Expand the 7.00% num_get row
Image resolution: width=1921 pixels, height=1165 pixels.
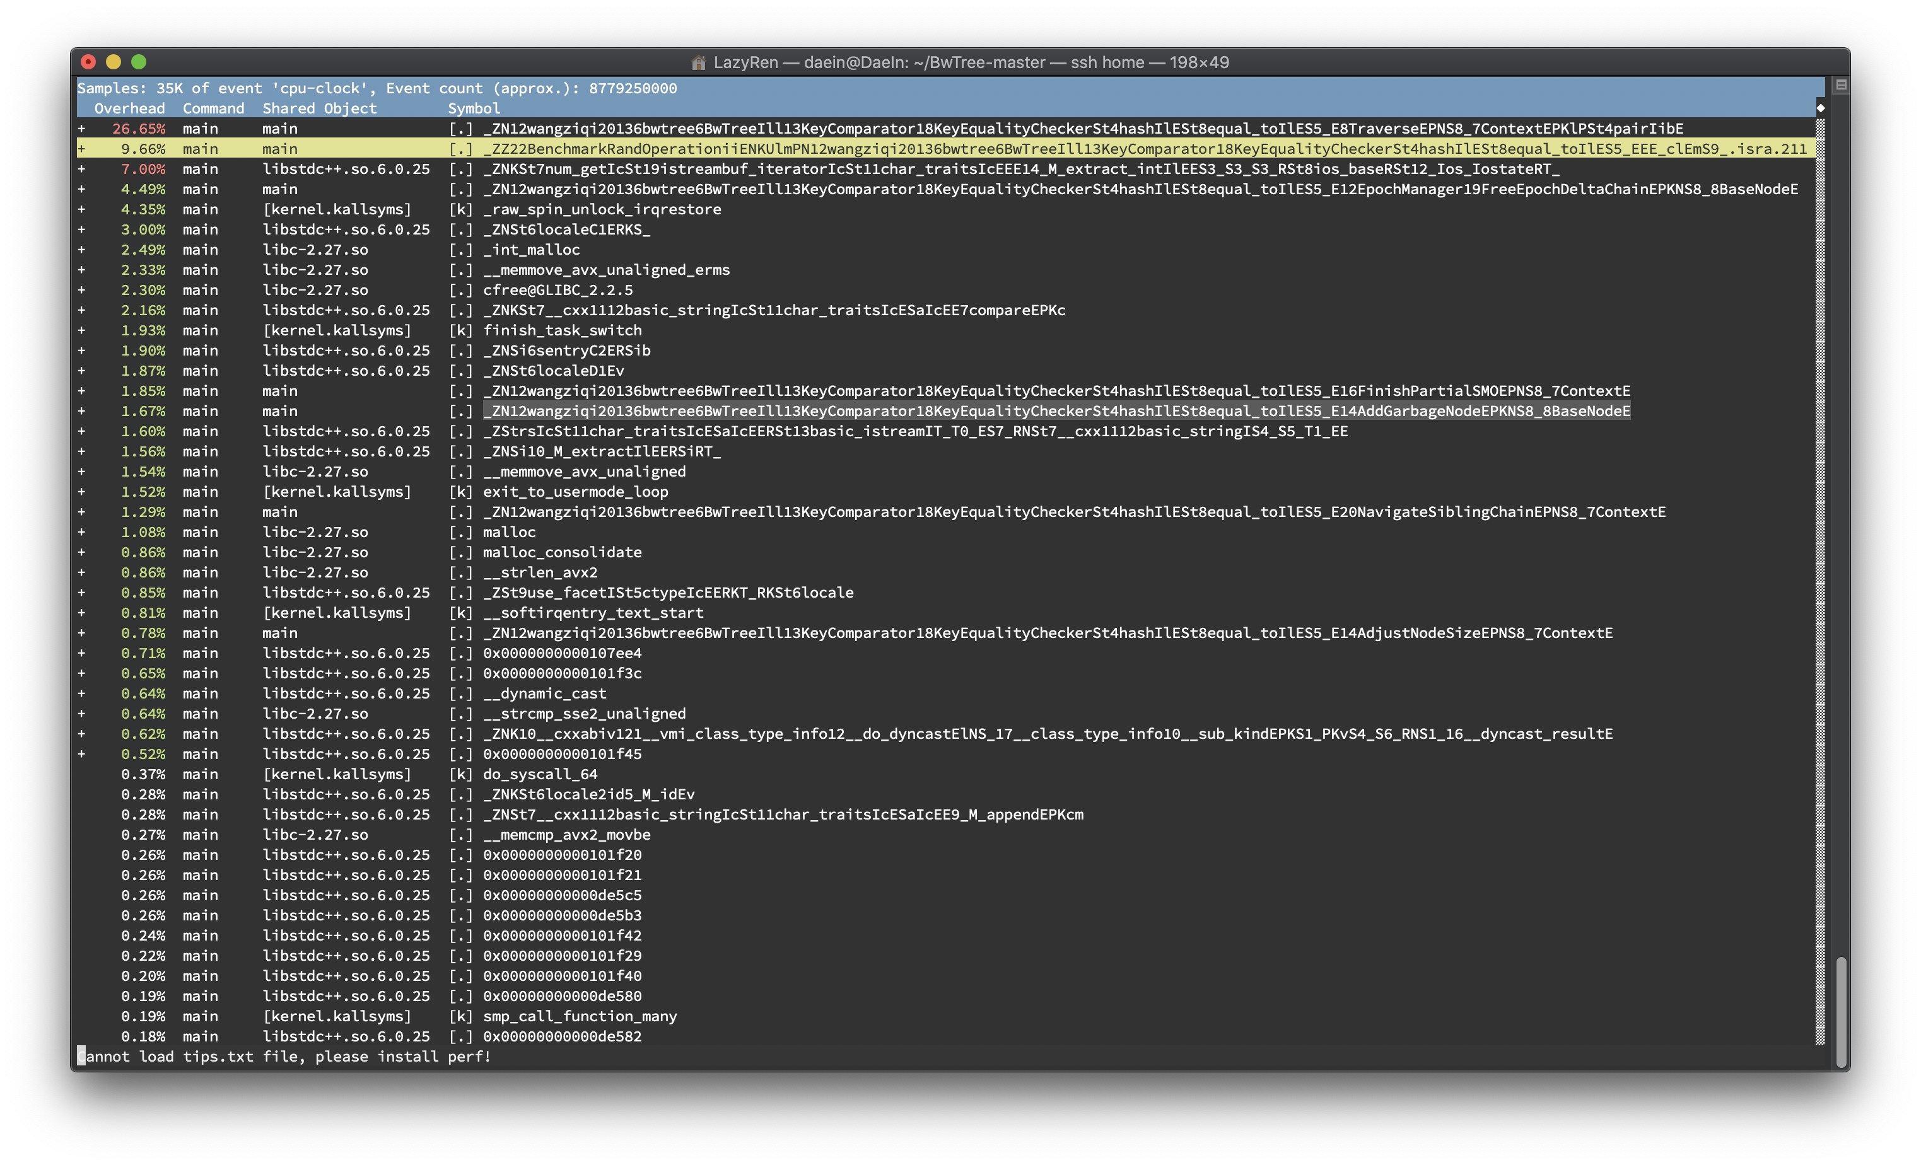[81, 169]
